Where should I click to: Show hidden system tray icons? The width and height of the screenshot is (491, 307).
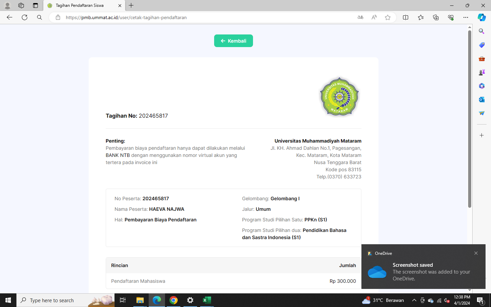[x=414, y=300]
